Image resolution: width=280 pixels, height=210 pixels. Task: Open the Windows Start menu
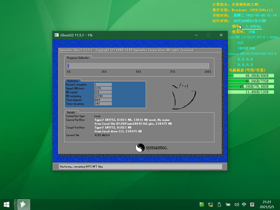coord(6,205)
